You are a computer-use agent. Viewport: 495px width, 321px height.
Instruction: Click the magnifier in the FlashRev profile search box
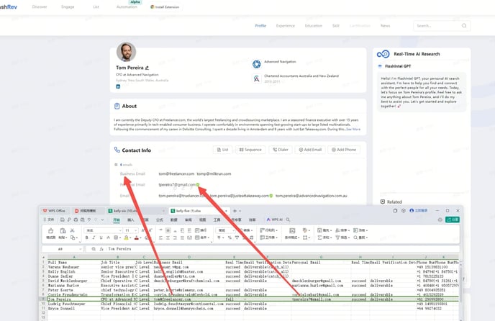click(x=464, y=26)
